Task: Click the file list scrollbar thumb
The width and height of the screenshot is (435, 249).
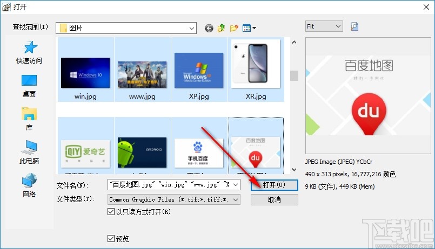Action: pyautogui.click(x=294, y=76)
